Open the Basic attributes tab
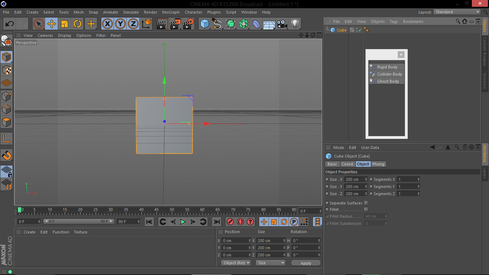Screen dimensions: 489x275 [x=332, y=164]
